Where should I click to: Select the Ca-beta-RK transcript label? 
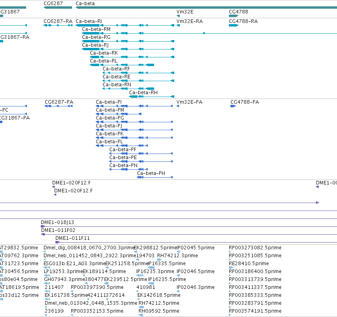(x=104, y=53)
